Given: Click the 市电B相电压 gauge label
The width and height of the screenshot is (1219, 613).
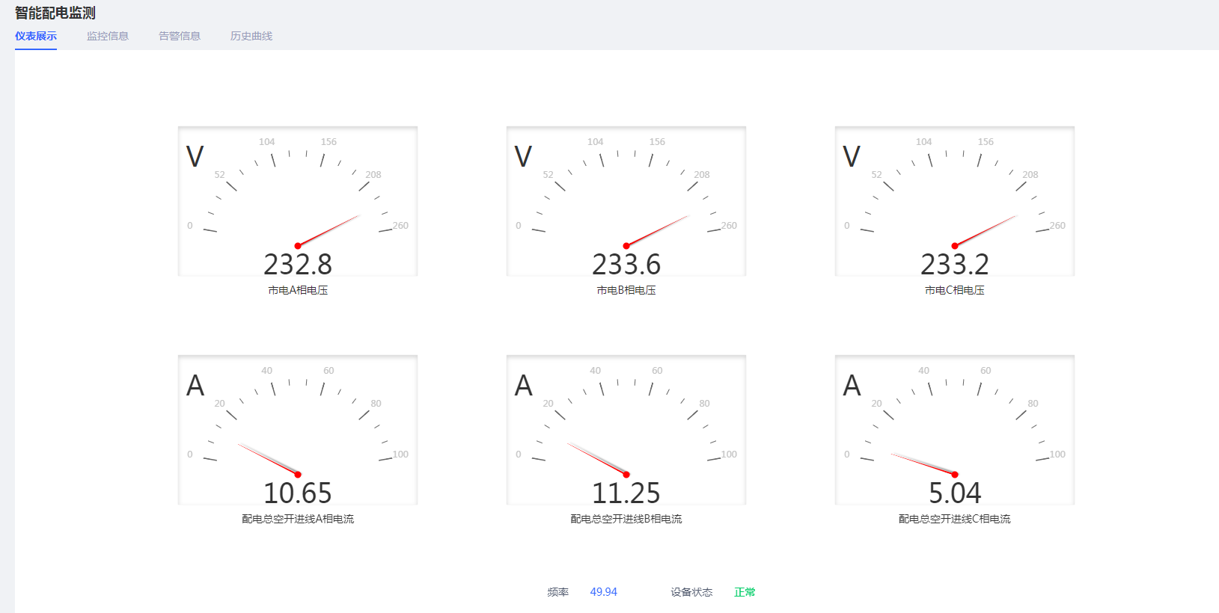Looking at the screenshot, I should coord(626,290).
